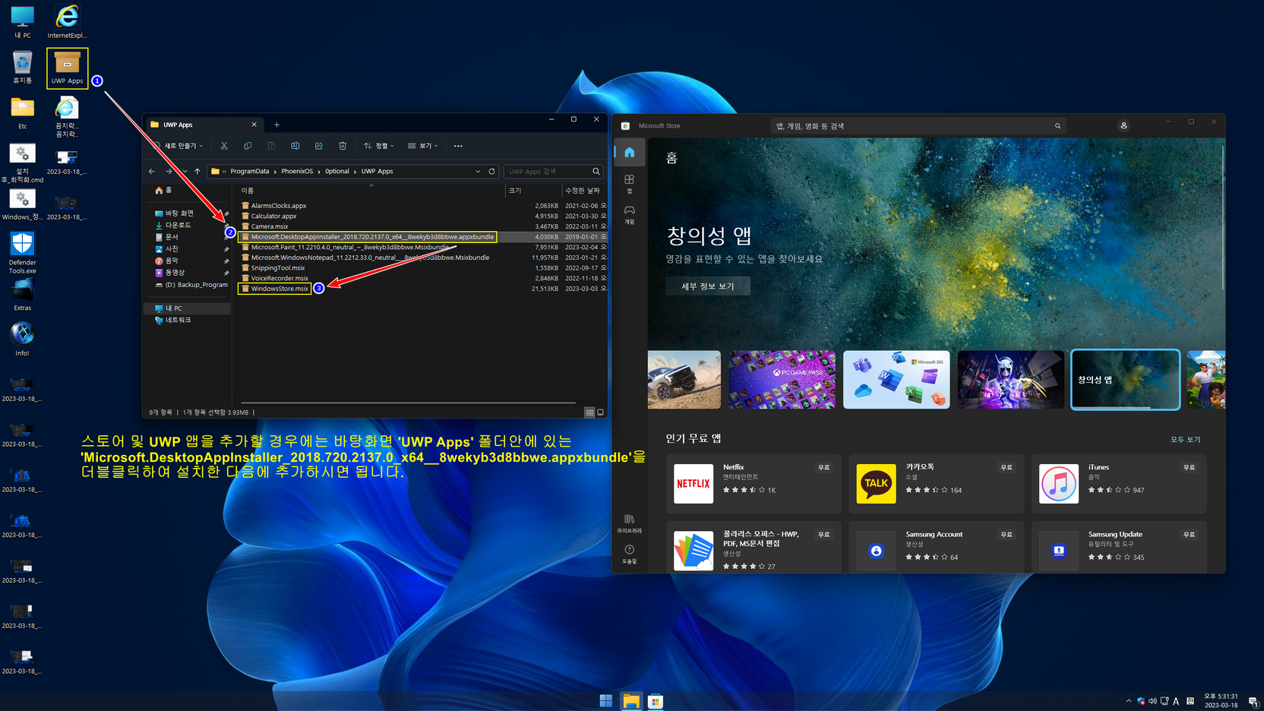The width and height of the screenshot is (1264, 711).
Task: Click the Microsoft Store icon on the taskbar
Action: tap(656, 701)
